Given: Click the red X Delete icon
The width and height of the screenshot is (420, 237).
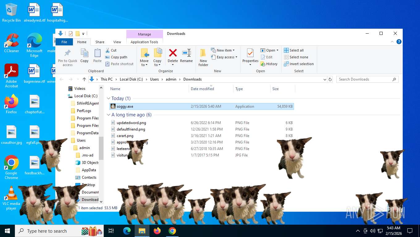Looking at the screenshot, I should tap(173, 53).
